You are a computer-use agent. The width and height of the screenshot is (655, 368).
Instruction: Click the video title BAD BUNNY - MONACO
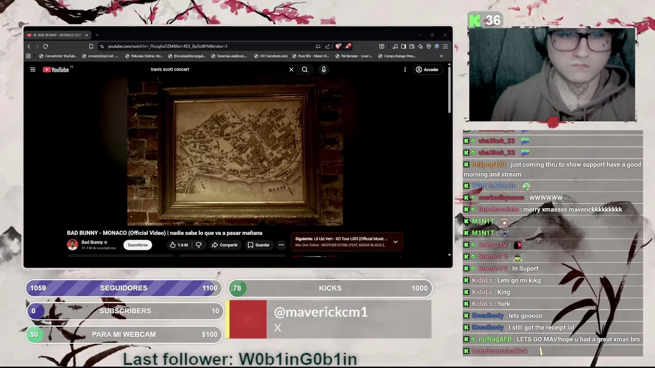pos(164,233)
